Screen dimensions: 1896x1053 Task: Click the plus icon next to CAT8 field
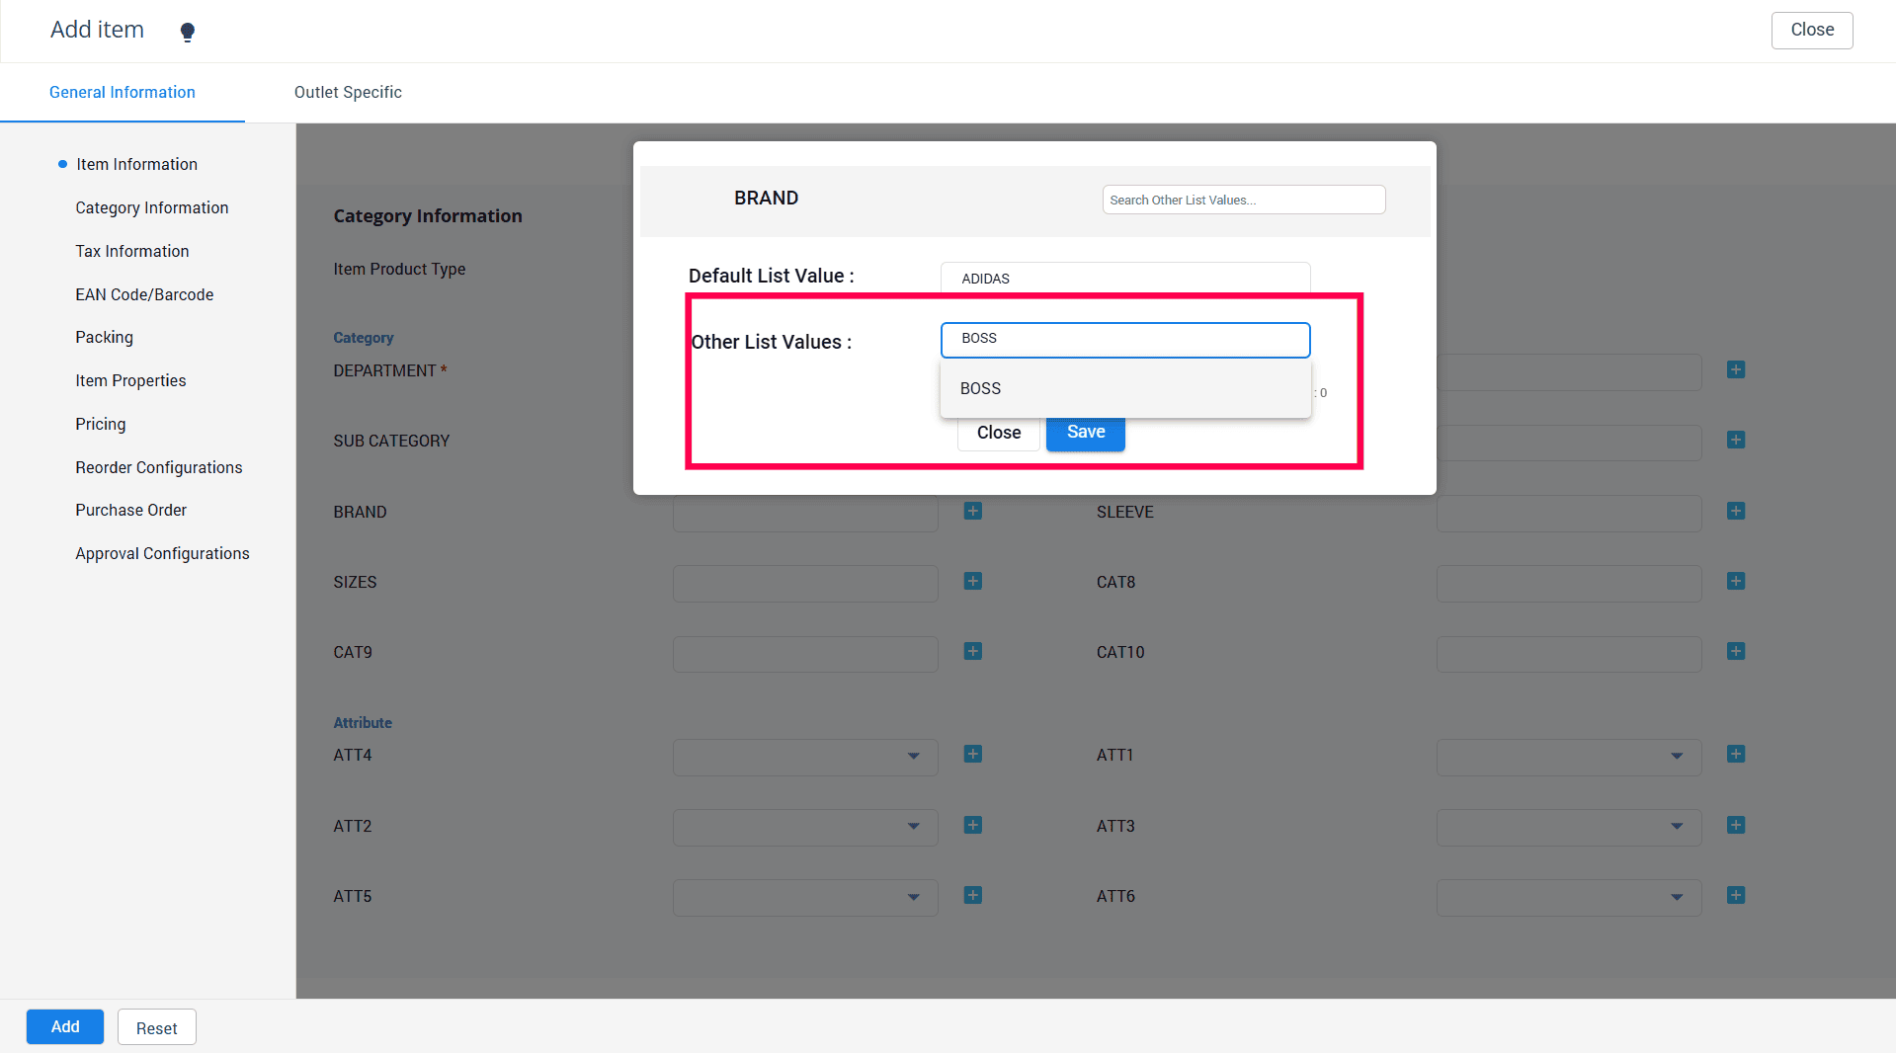tap(1736, 581)
